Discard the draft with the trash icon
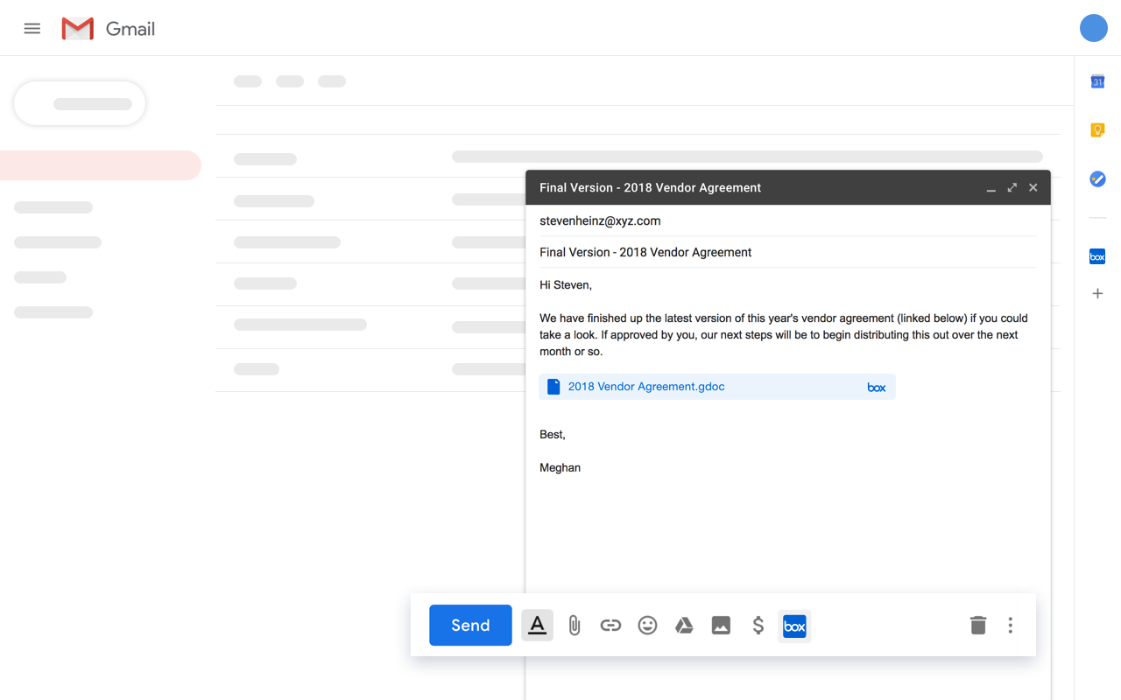This screenshot has width=1121, height=700. [978, 625]
